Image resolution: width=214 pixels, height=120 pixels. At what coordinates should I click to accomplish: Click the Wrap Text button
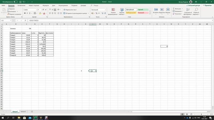[70, 10]
